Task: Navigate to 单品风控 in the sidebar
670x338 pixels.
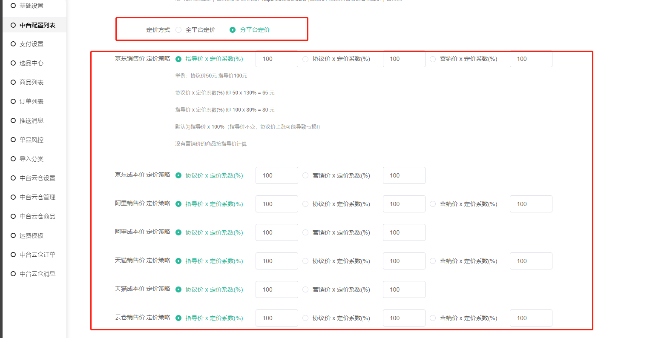Action: click(x=31, y=140)
